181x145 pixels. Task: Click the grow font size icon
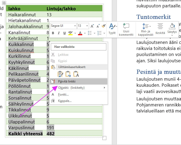click(92, 26)
